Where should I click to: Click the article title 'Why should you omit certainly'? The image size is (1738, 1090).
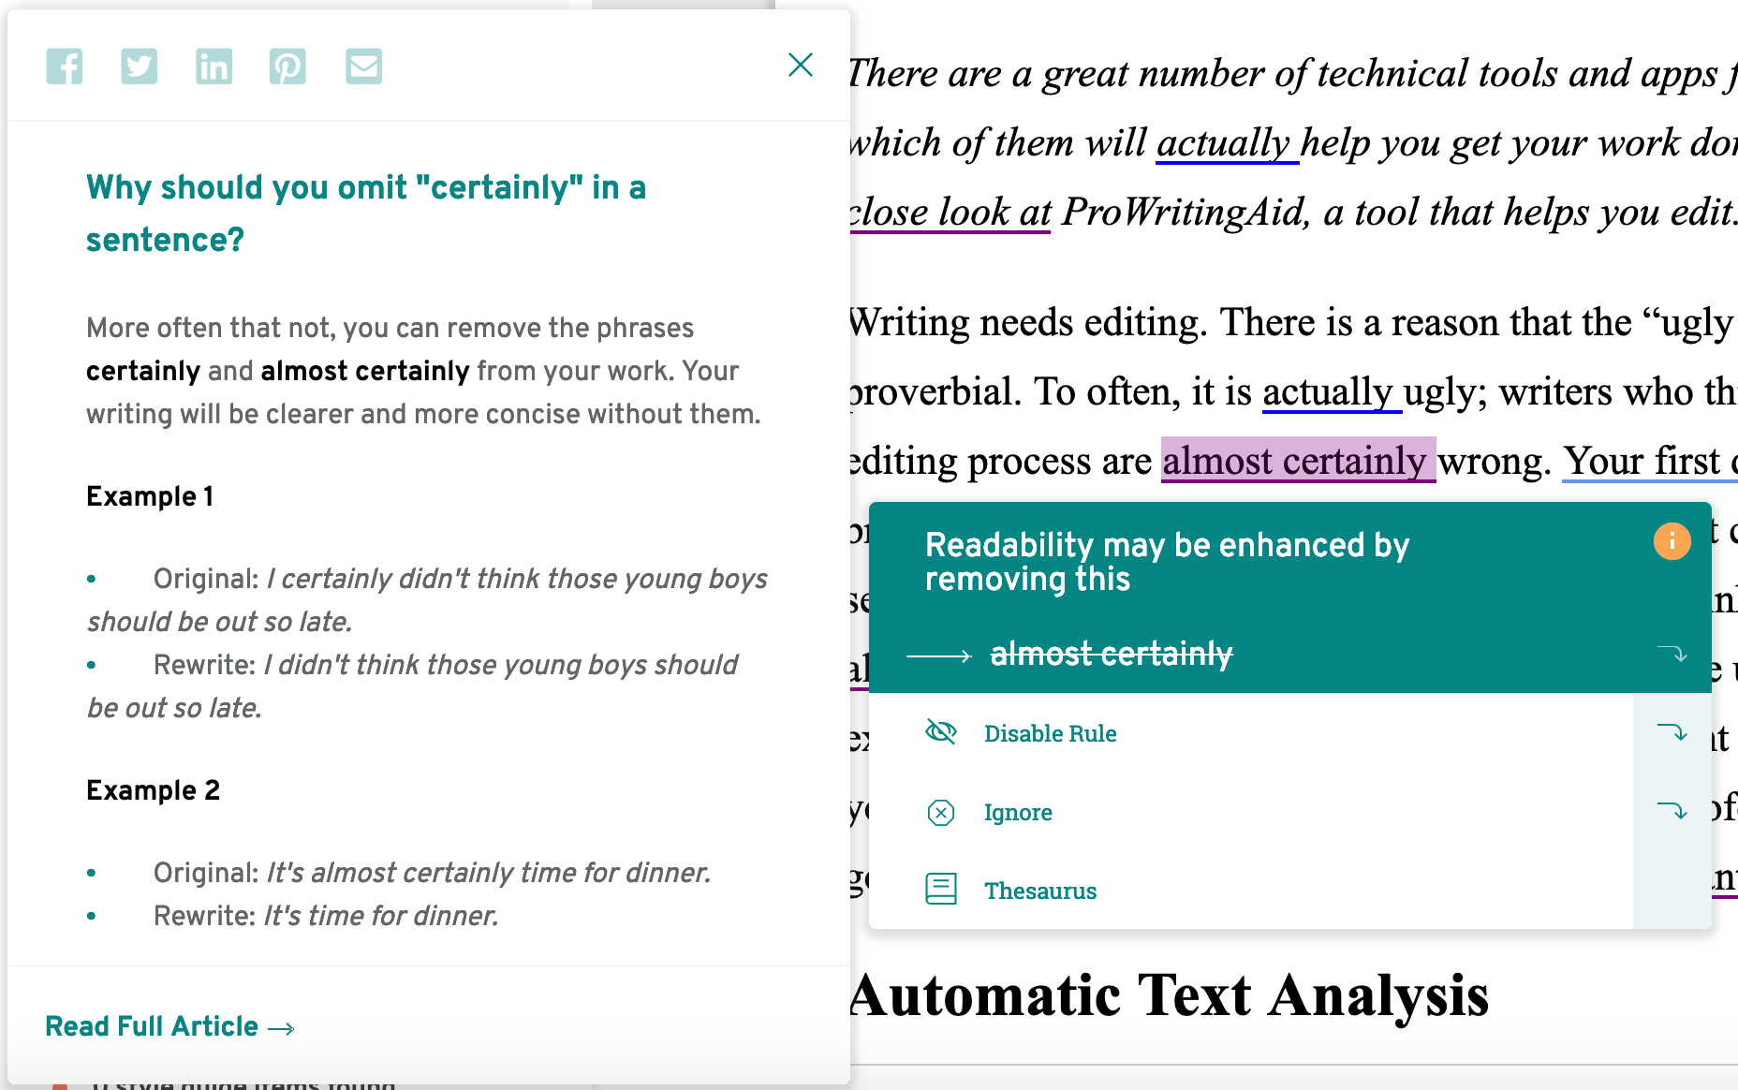tap(366, 214)
